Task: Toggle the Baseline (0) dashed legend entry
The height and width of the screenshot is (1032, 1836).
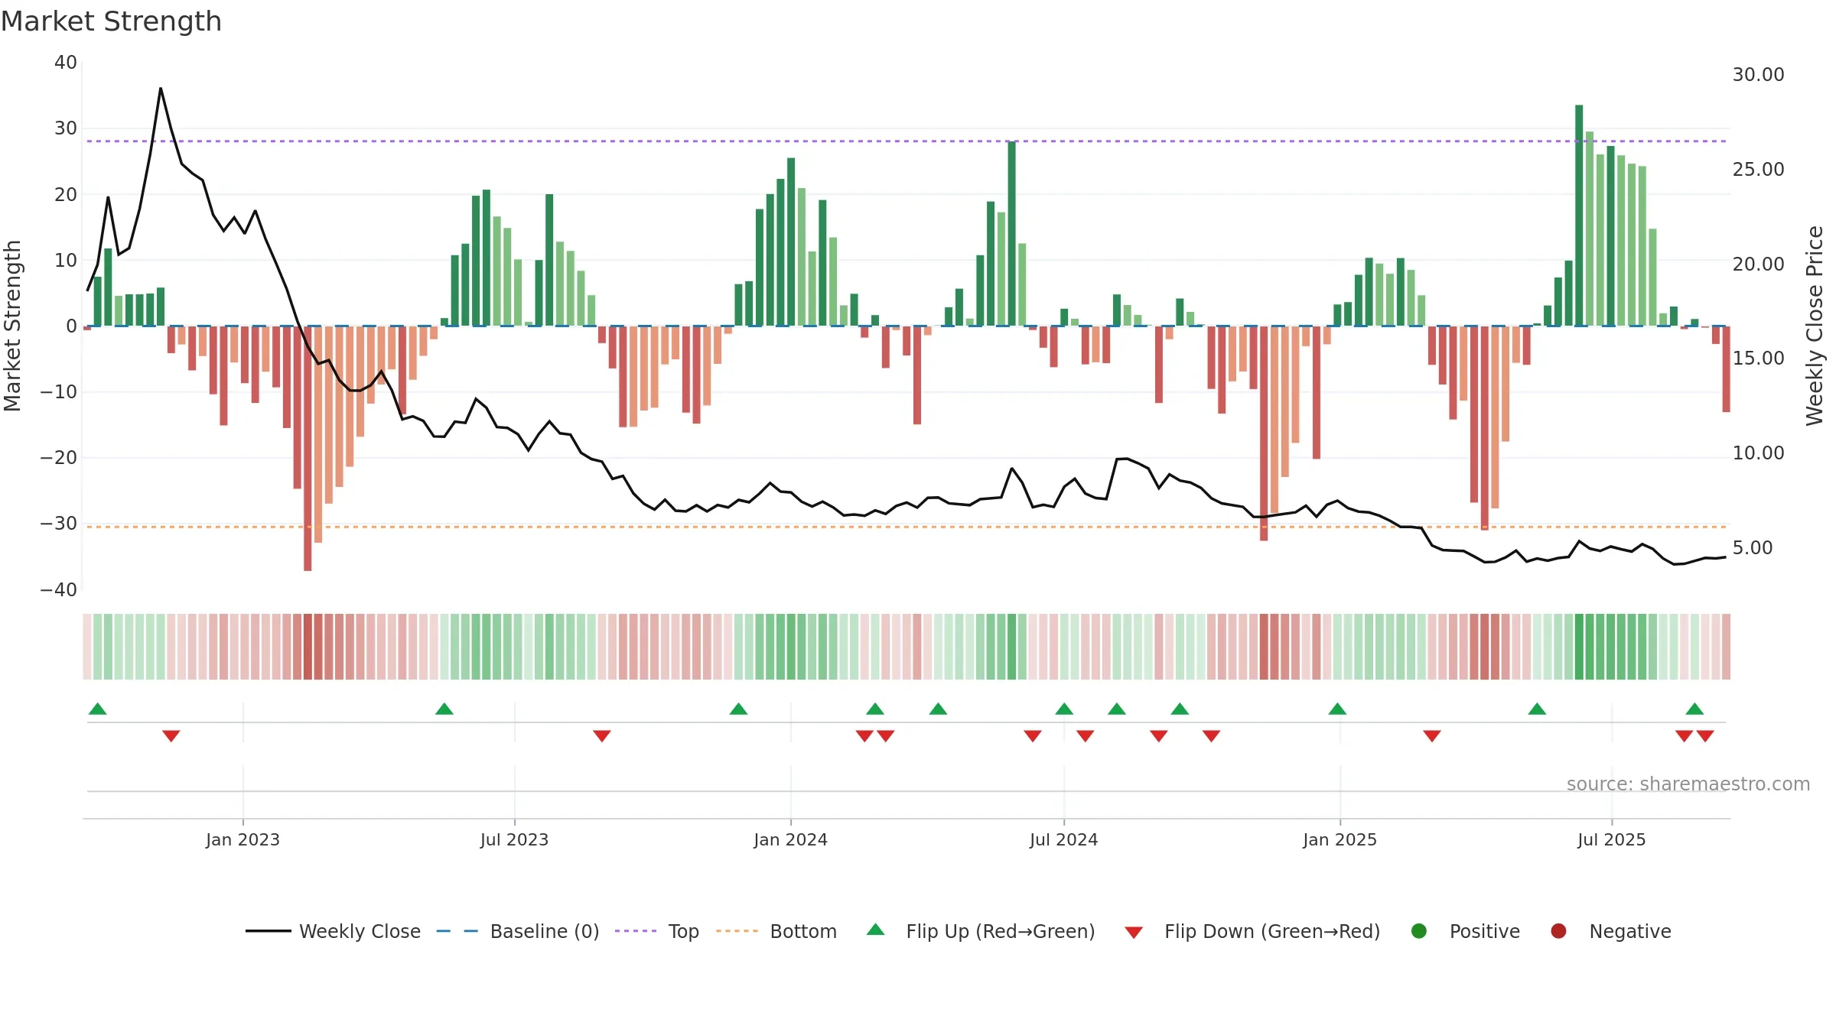Action: tap(518, 931)
